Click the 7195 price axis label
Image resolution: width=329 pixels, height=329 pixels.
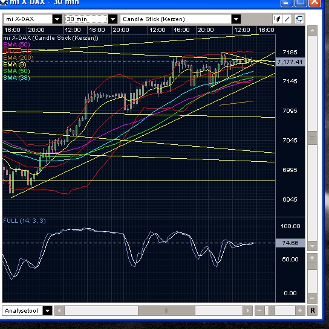point(290,53)
